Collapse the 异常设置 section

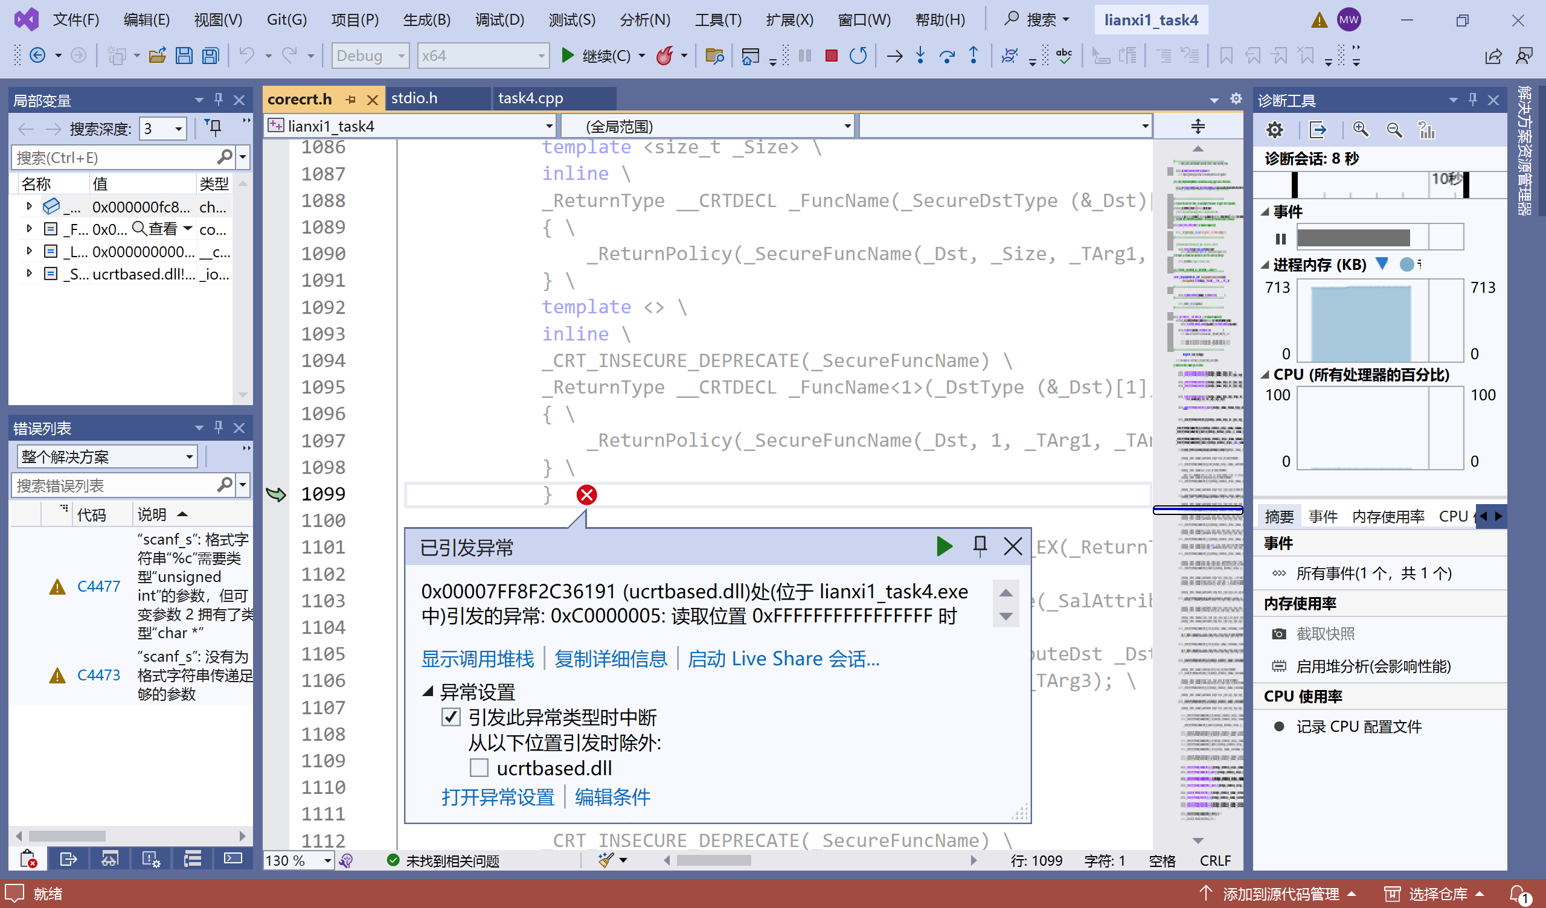[x=428, y=692]
